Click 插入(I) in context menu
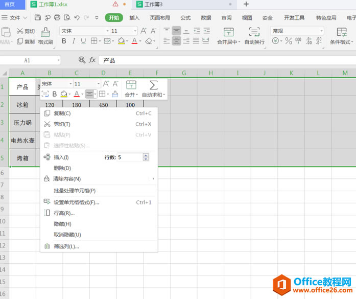This screenshot has width=356, height=299. 61,157
